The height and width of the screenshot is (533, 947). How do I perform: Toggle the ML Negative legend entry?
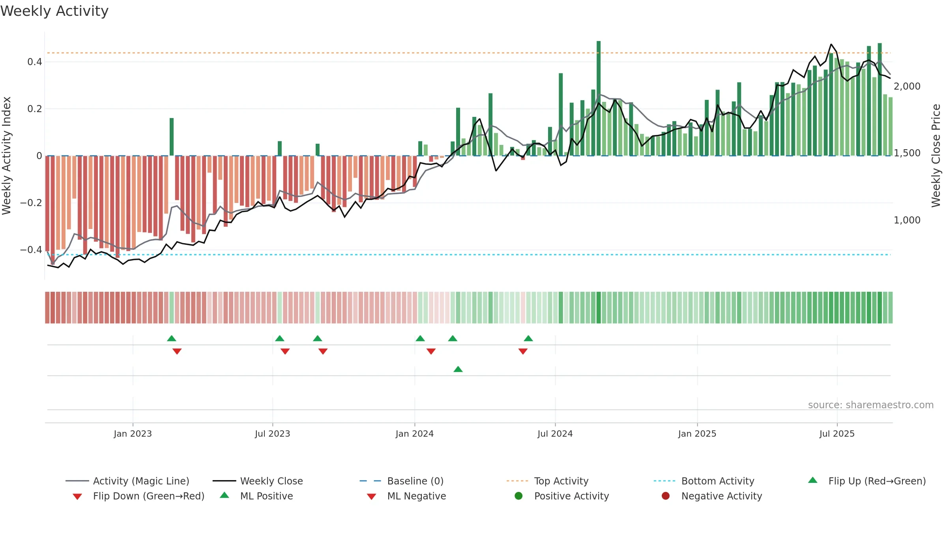[406, 496]
